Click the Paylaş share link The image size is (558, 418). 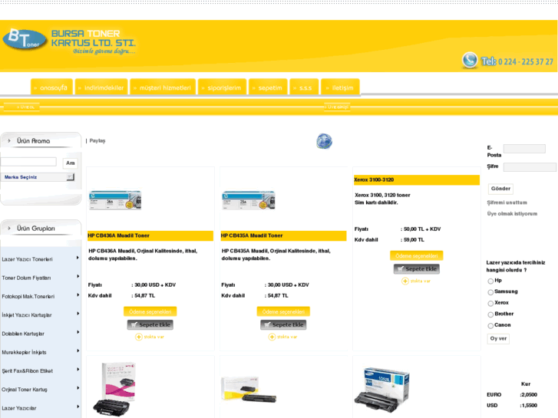(97, 140)
